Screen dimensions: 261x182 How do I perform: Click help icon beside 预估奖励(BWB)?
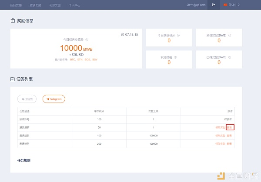(229, 35)
